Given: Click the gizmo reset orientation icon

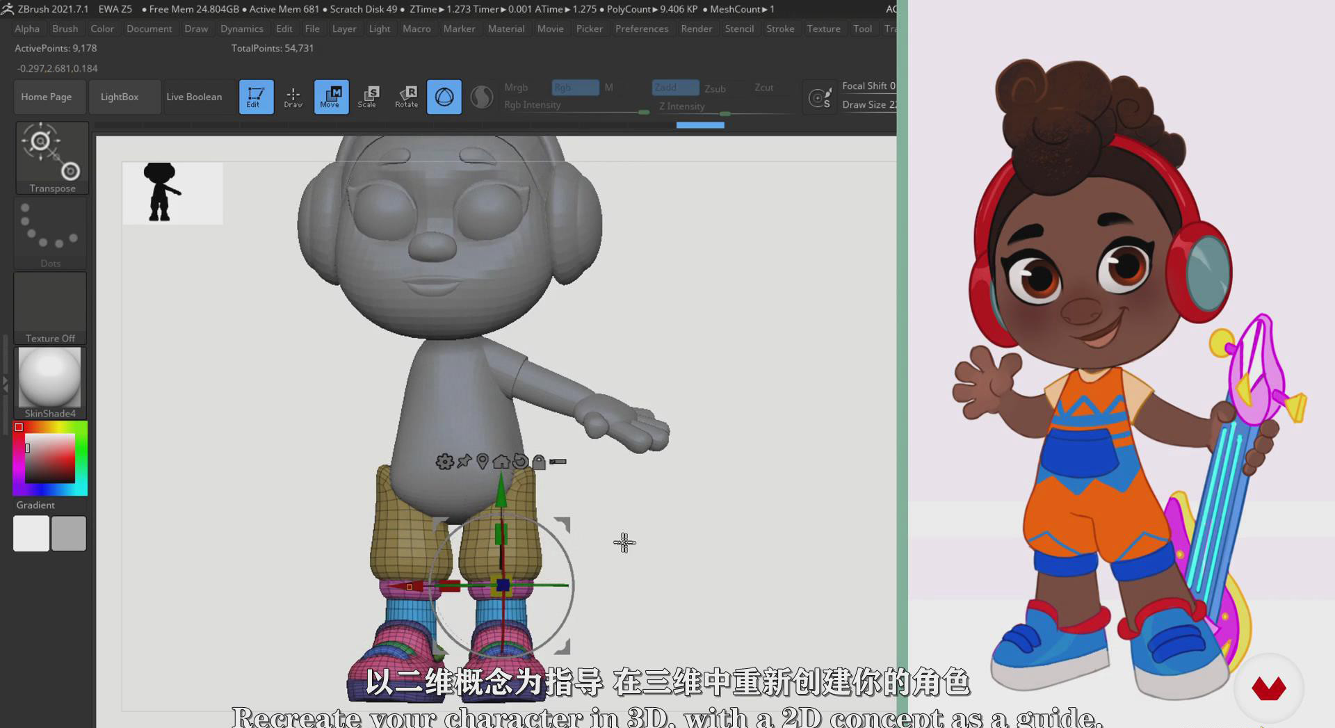Looking at the screenshot, I should pyautogui.click(x=520, y=462).
